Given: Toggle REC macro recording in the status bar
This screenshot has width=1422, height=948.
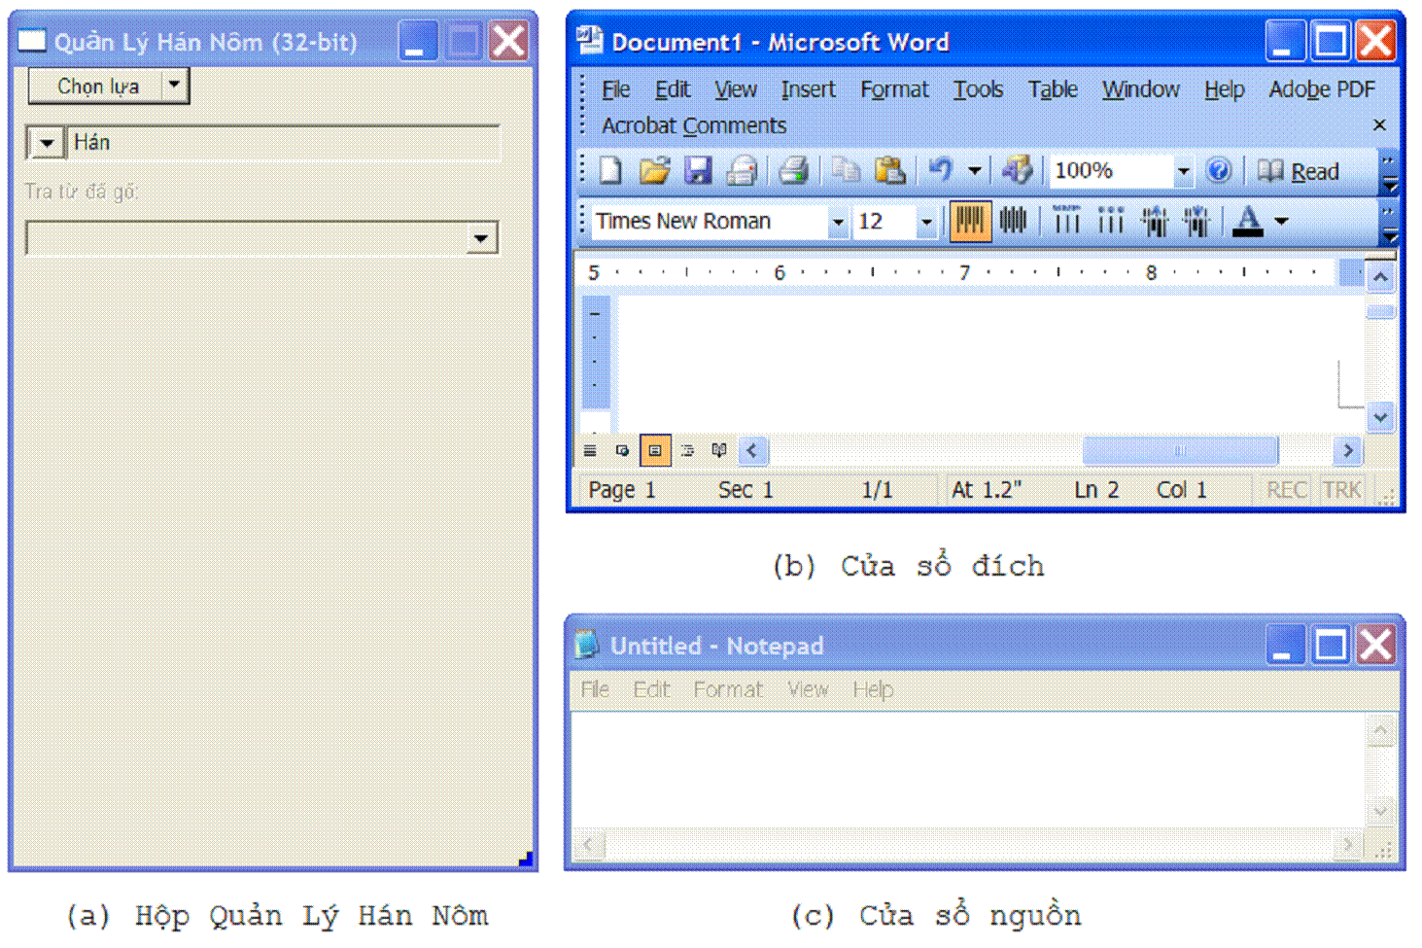Looking at the screenshot, I should point(1285,490).
